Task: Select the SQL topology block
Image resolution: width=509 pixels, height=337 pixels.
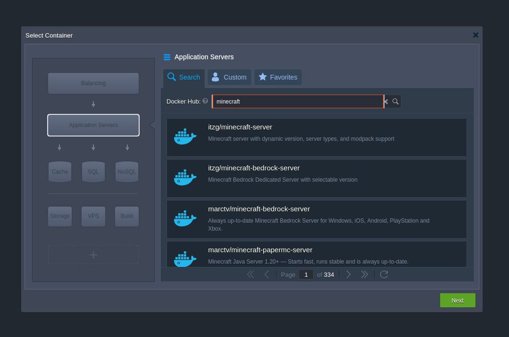Action: click(93, 172)
